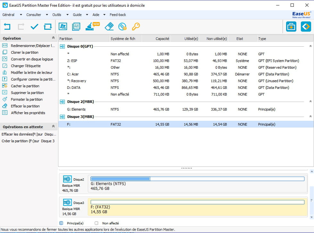Click Cloner la partition
The height and width of the screenshot is (233, 314).
25,52
